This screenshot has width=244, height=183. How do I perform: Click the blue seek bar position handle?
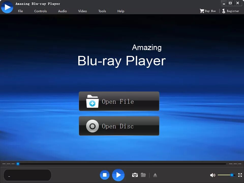(x=18, y=164)
